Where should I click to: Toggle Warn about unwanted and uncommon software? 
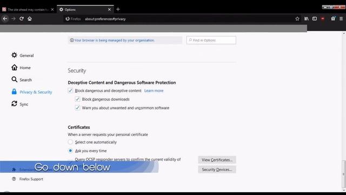(77, 108)
